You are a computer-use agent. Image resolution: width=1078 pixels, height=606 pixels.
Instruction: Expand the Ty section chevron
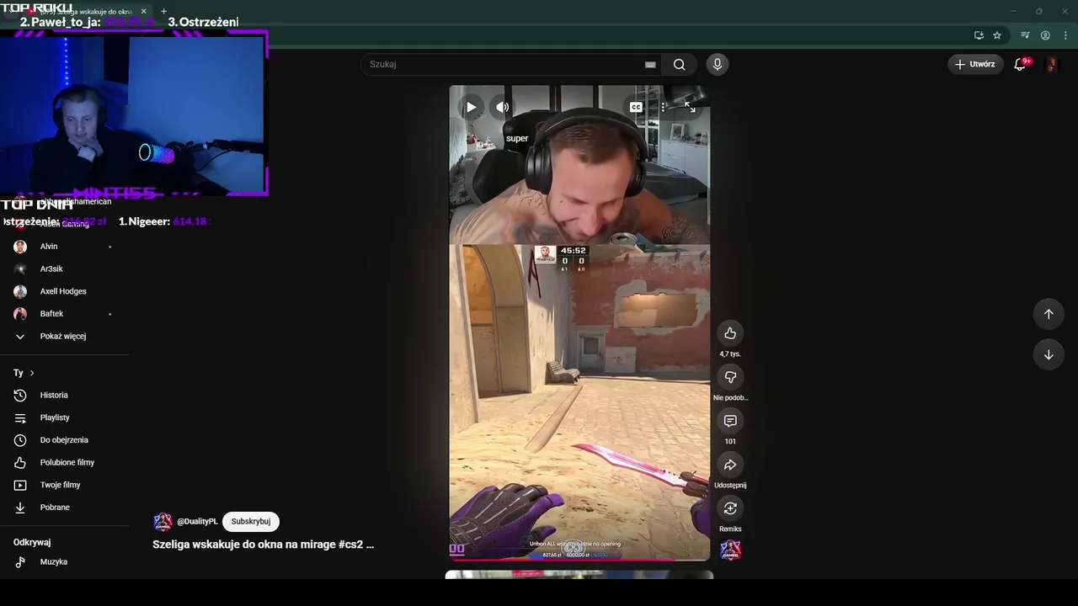[32, 373]
